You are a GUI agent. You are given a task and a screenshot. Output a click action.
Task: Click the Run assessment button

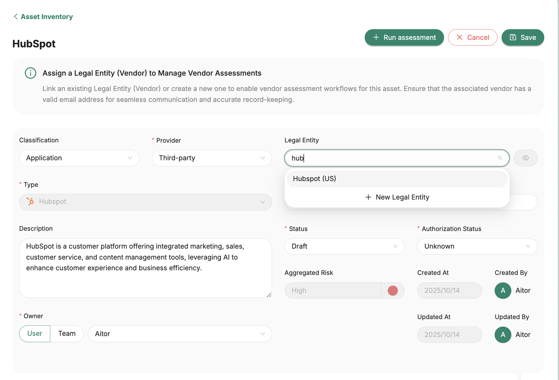point(404,38)
